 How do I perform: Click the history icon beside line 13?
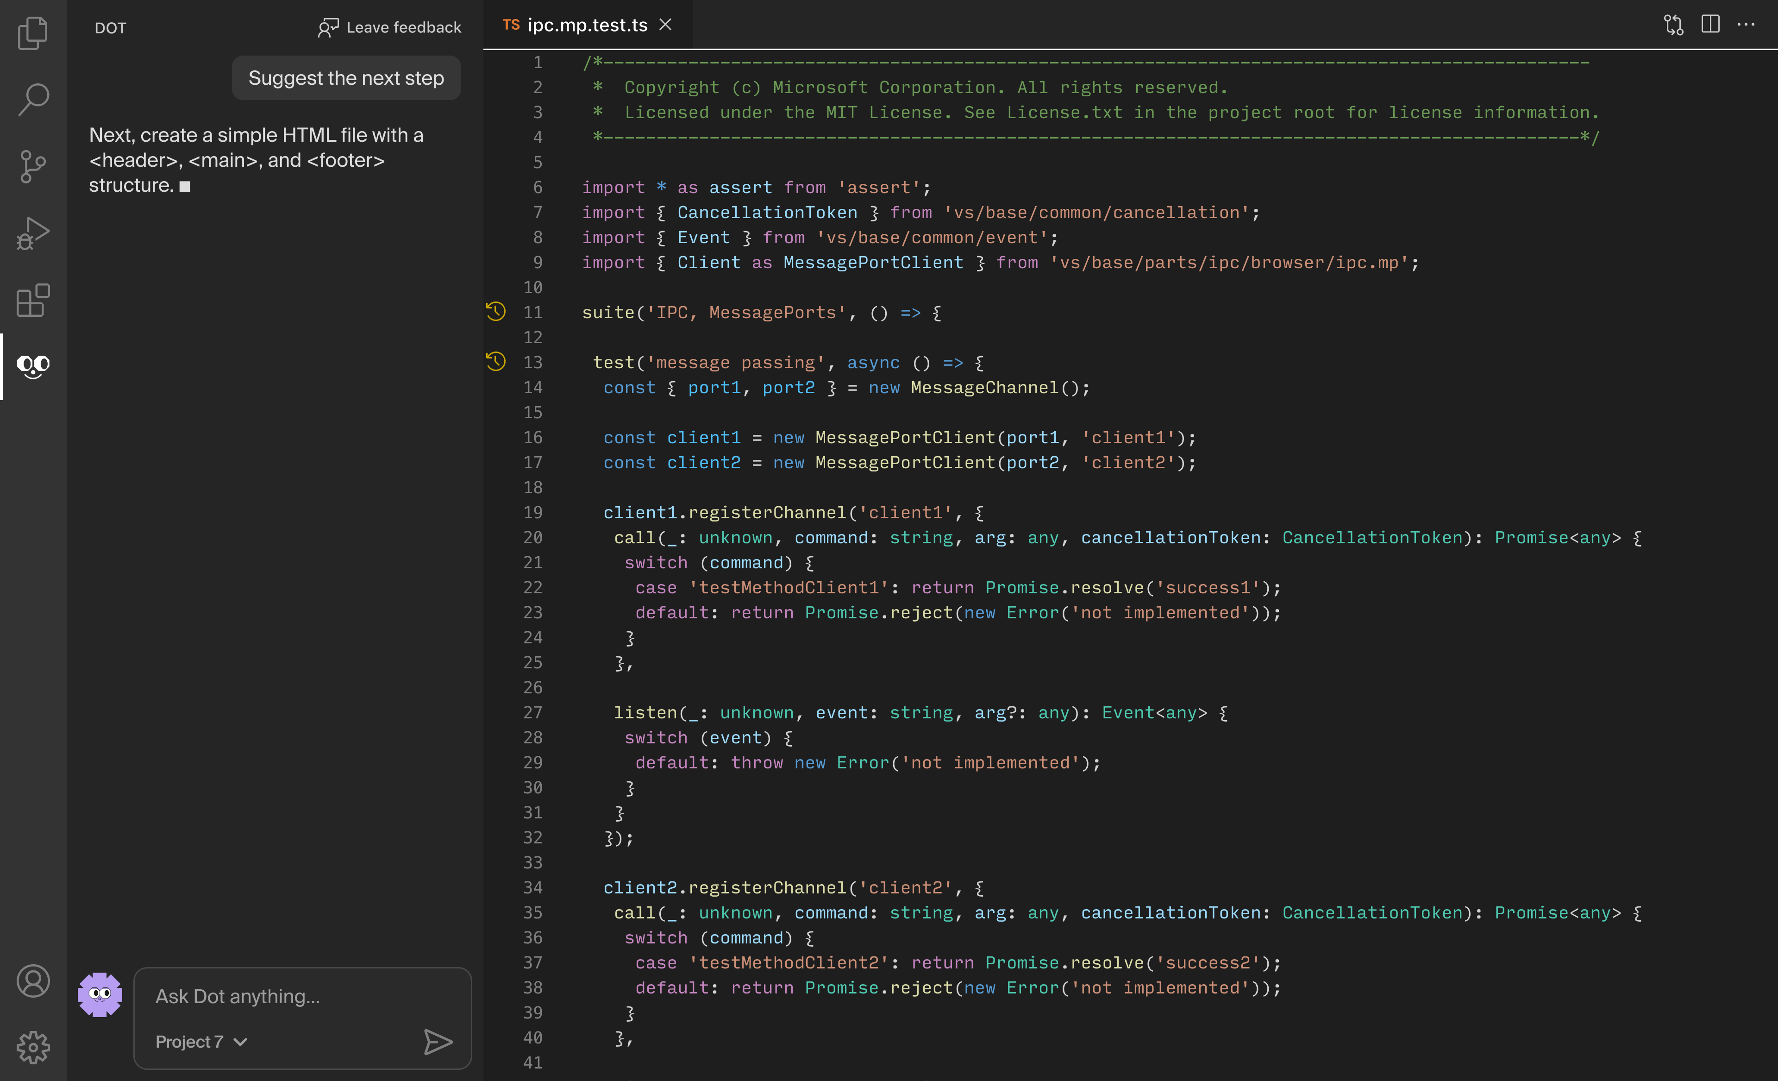click(496, 362)
